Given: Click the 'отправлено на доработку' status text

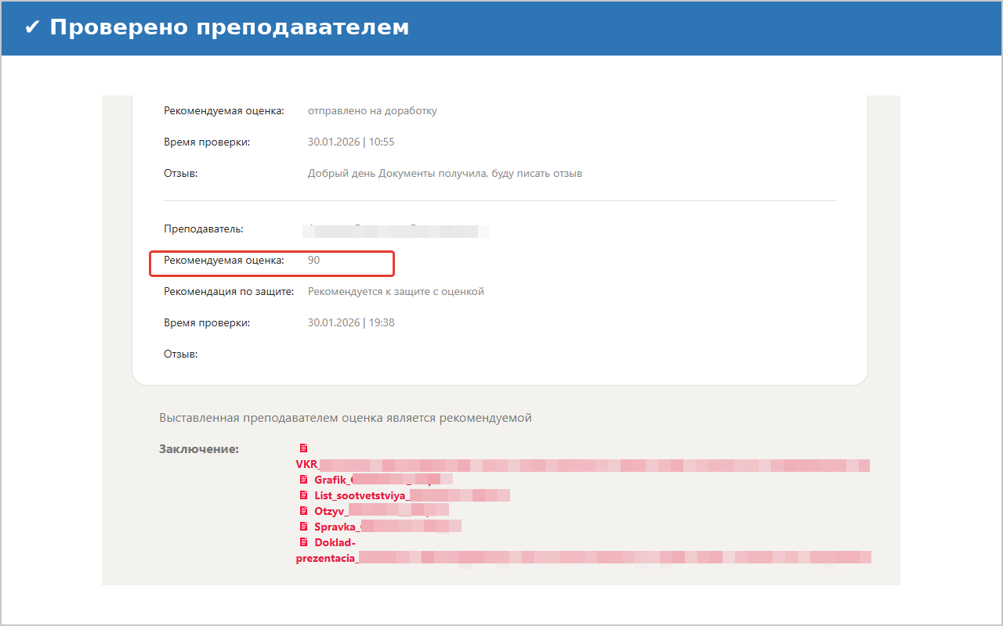Looking at the screenshot, I should [x=372, y=110].
